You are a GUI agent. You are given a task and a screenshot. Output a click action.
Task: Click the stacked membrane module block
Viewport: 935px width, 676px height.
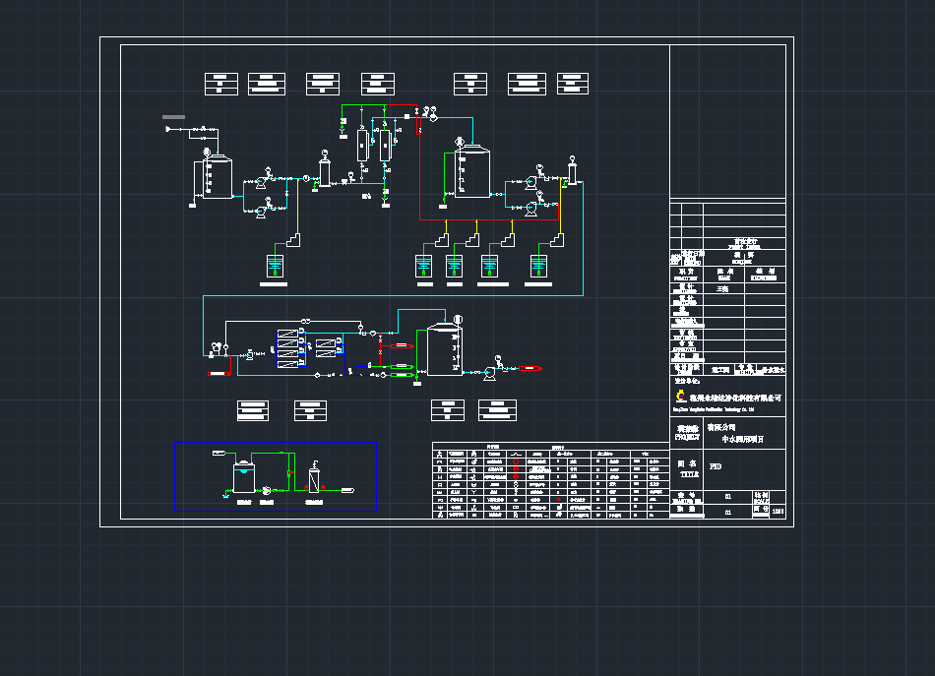click(287, 347)
